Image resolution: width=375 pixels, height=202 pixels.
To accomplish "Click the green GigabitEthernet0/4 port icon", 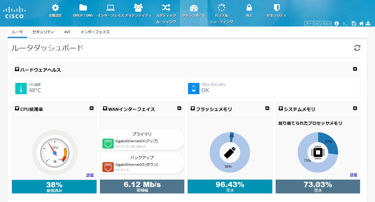I will pos(108,144).
